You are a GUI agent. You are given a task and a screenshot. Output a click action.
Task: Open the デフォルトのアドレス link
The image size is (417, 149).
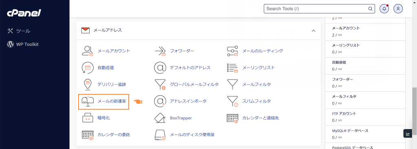tap(191, 68)
